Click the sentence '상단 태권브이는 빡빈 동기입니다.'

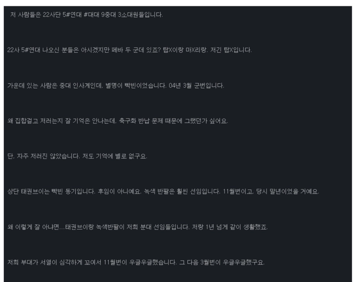pos(51,191)
